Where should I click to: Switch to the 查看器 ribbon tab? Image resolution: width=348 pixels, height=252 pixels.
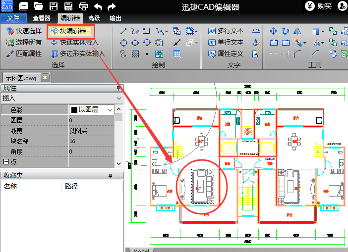tap(42, 18)
